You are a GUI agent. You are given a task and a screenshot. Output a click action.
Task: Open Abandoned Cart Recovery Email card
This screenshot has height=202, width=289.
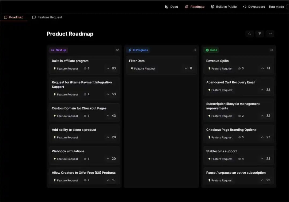[x=239, y=86]
